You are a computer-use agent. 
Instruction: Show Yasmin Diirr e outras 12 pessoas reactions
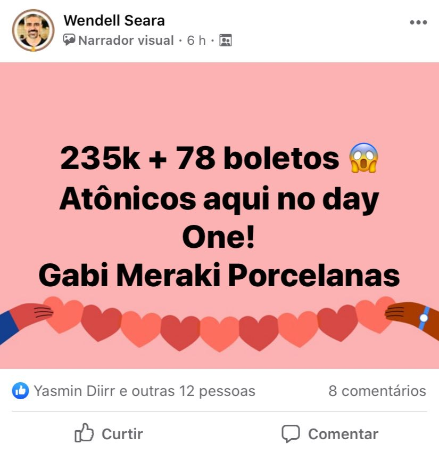click(145, 391)
